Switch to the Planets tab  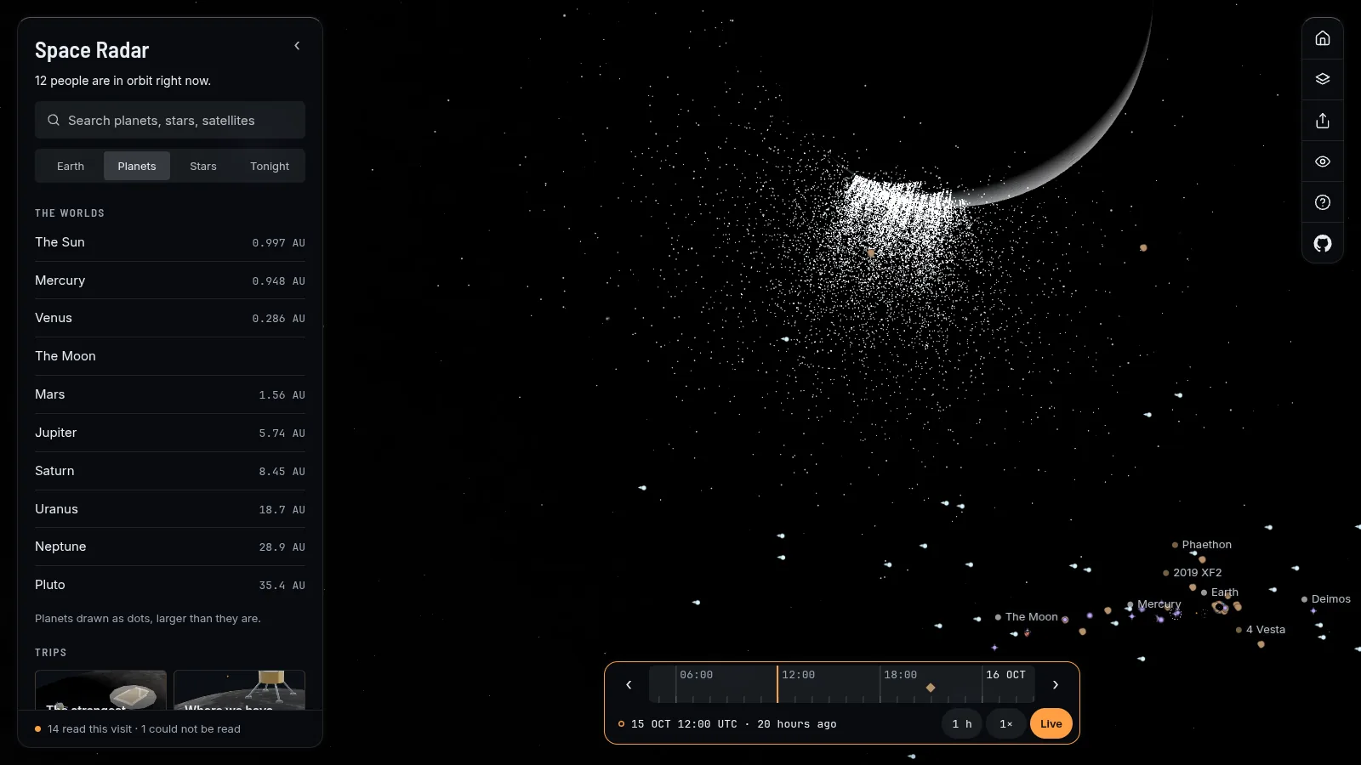(137, 166)
